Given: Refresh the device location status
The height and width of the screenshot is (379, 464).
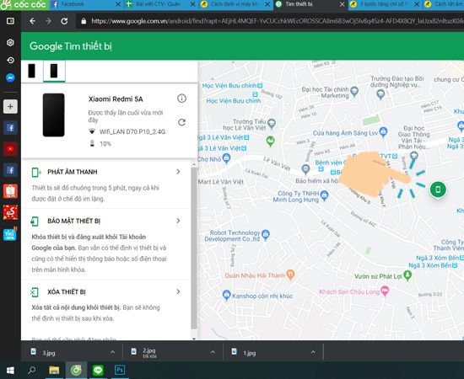Looking at the screenshot, I should point(181,122).
